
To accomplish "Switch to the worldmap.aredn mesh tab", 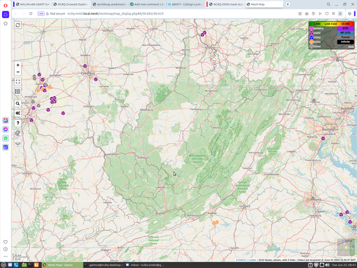I will 110,4.
